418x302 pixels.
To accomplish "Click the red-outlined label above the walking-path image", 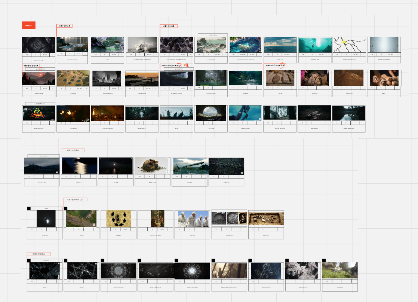I will pos(75,199).
